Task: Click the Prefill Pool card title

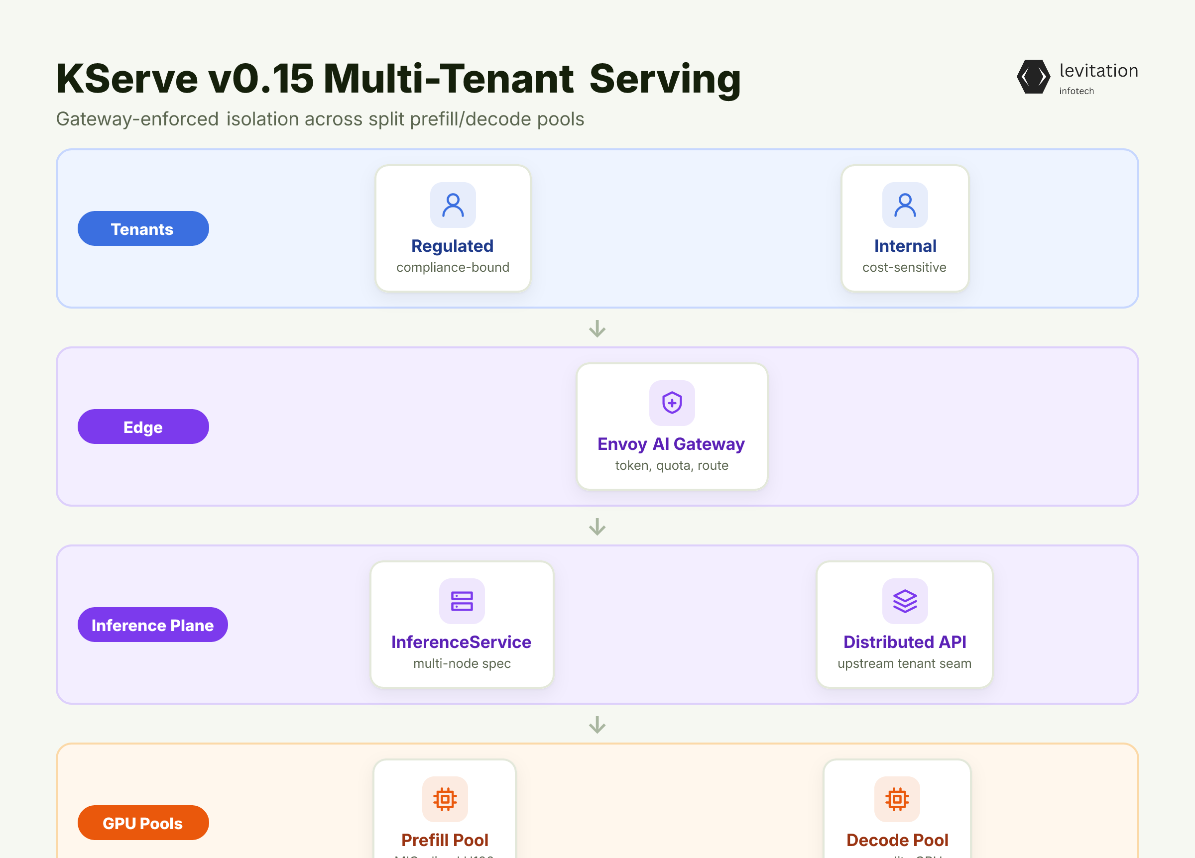Action: coord(445,840)
